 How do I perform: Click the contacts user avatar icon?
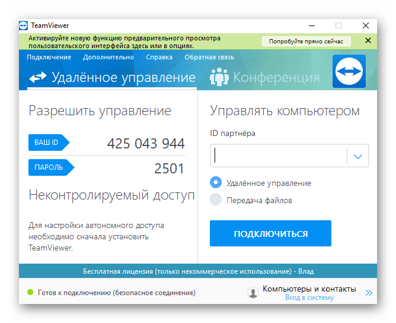(253, 292)
